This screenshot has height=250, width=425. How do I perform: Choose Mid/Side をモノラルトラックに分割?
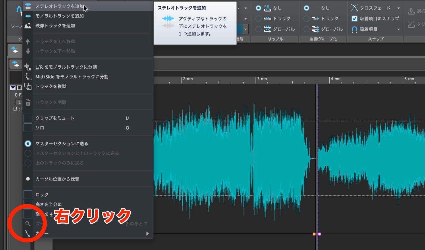(88, 77)
